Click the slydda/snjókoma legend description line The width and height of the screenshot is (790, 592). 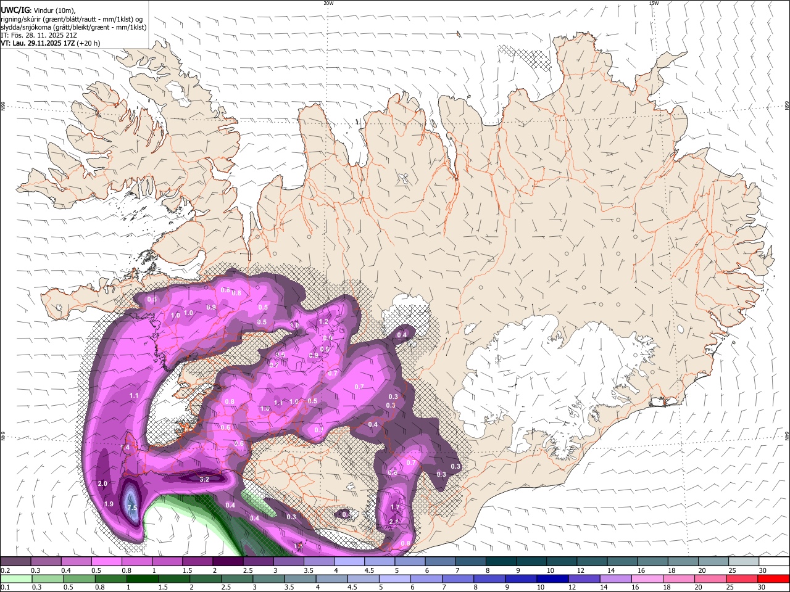point(73,27)
